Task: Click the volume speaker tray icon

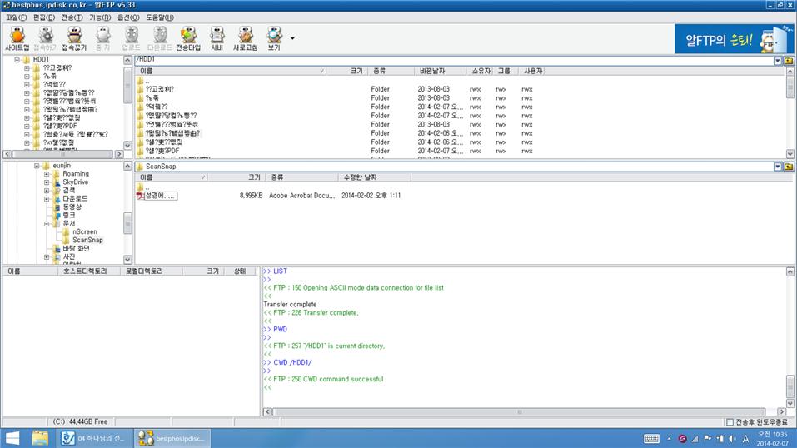Action: pos(732,438)
